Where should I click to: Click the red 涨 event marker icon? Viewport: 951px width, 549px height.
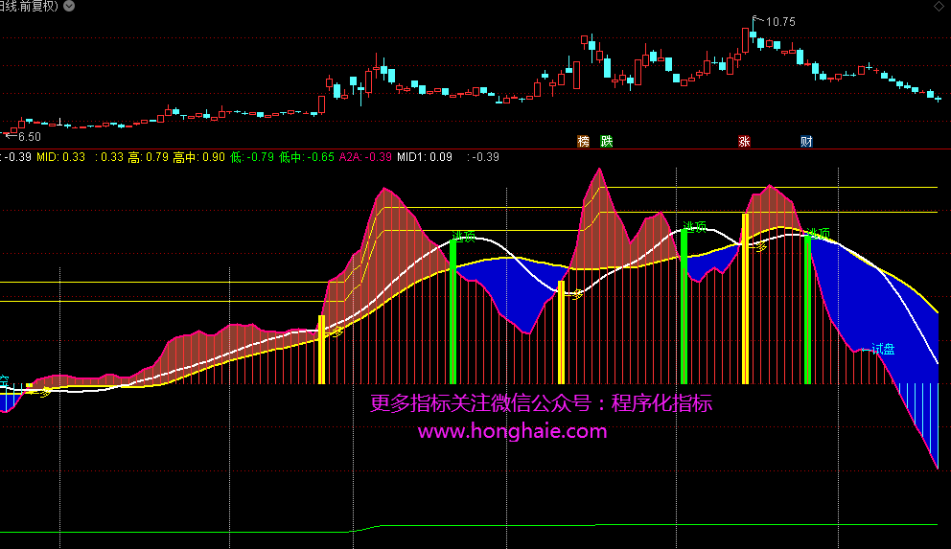pos(744,142)
